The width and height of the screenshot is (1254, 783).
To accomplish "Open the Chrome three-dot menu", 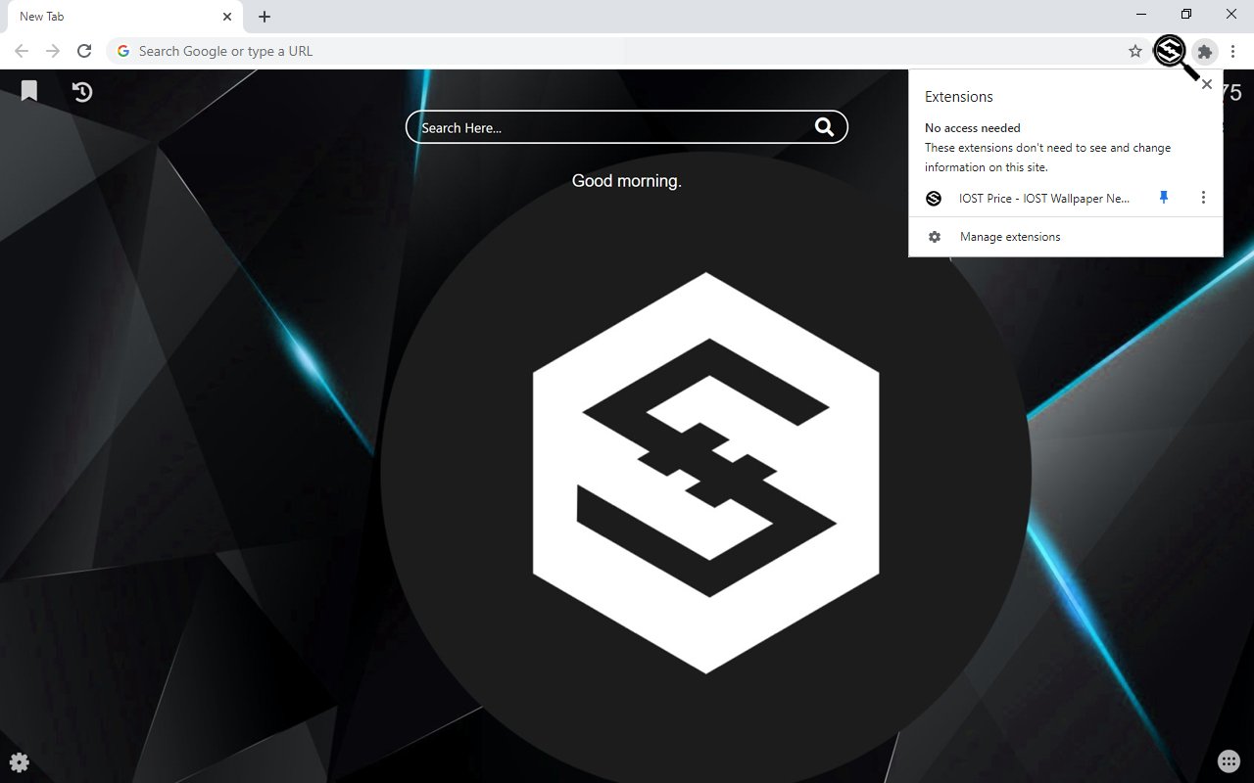I will point(1232,51).
